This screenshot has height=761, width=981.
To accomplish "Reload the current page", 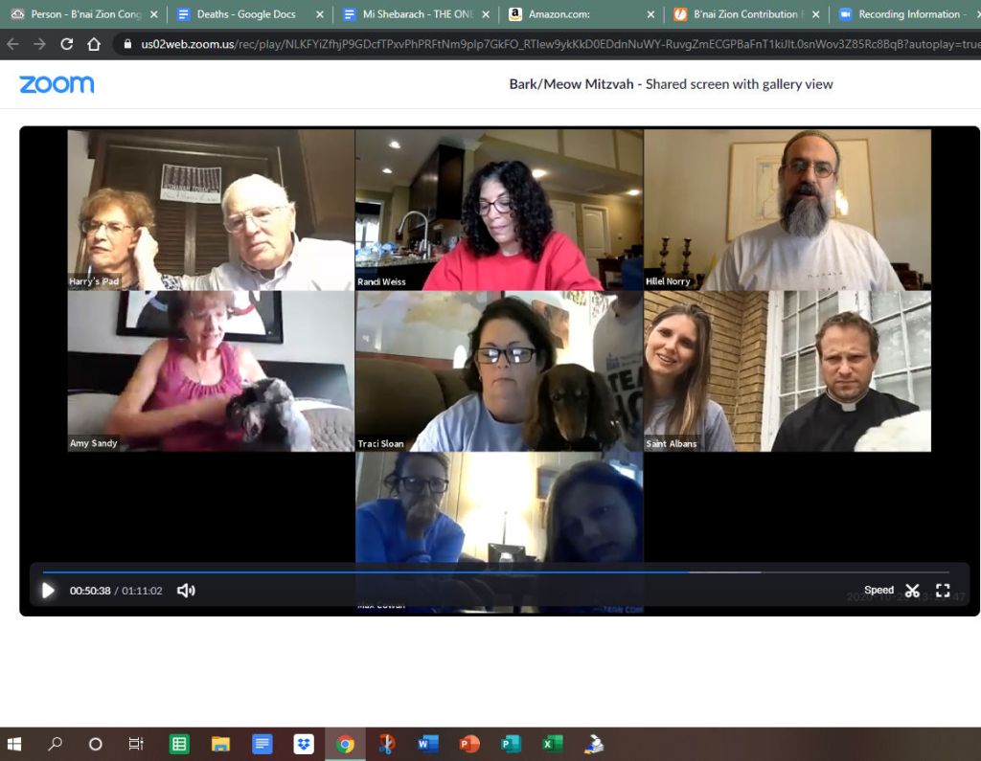I will click(x=67, y=44).
